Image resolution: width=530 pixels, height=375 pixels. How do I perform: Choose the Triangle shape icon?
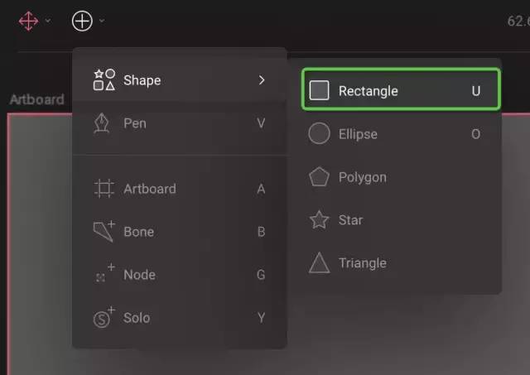[x=319, y=263]
